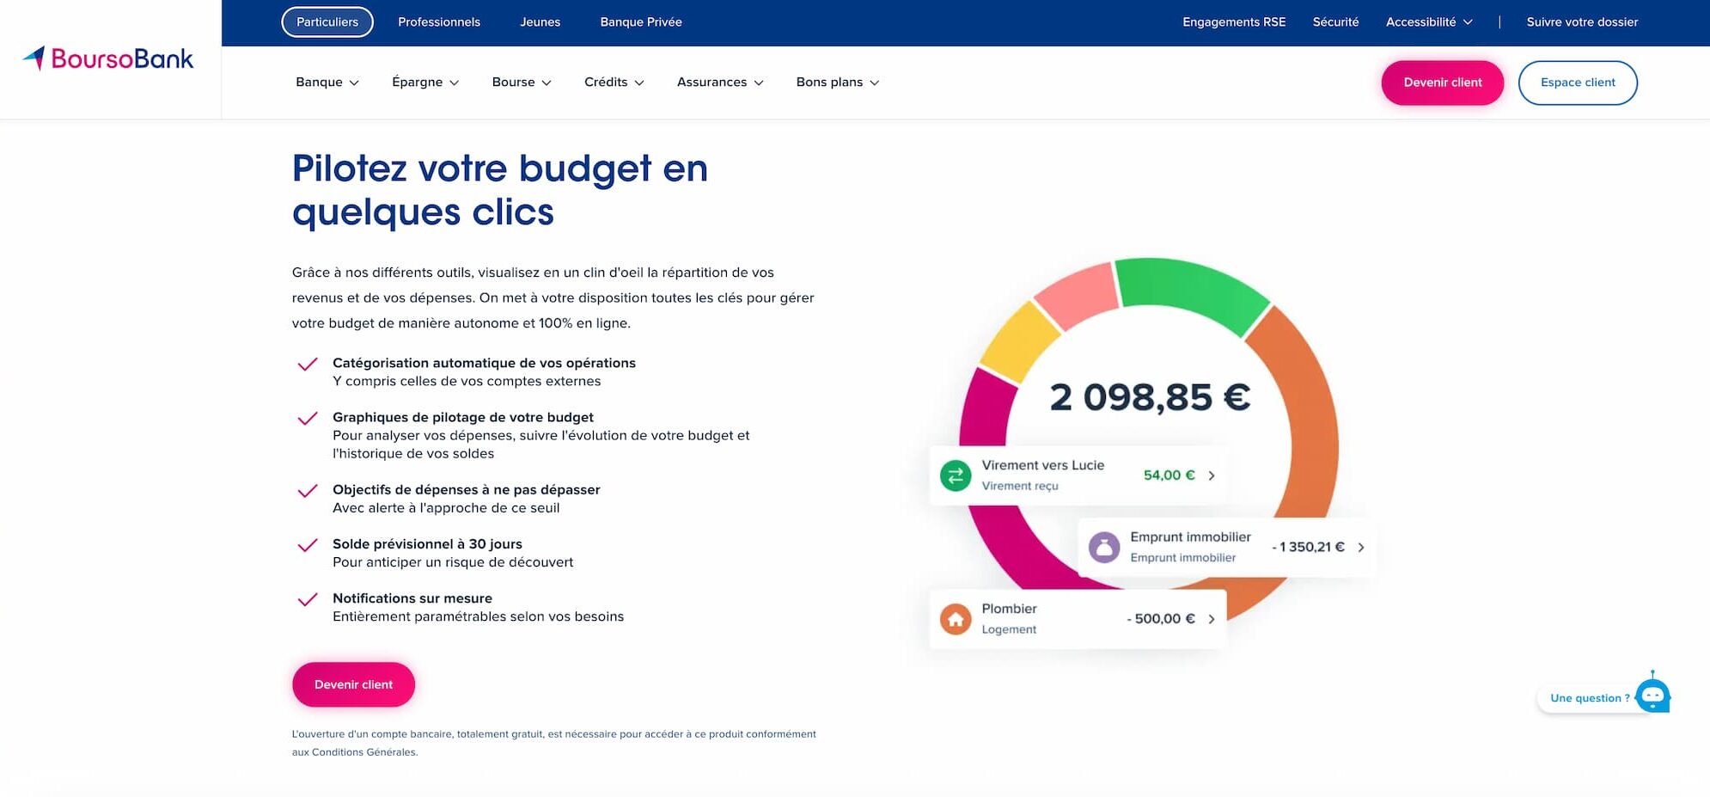Viewport: 1710px width, 797px height.
Task: Open the chatbot robot icon
Action: 1652,696
